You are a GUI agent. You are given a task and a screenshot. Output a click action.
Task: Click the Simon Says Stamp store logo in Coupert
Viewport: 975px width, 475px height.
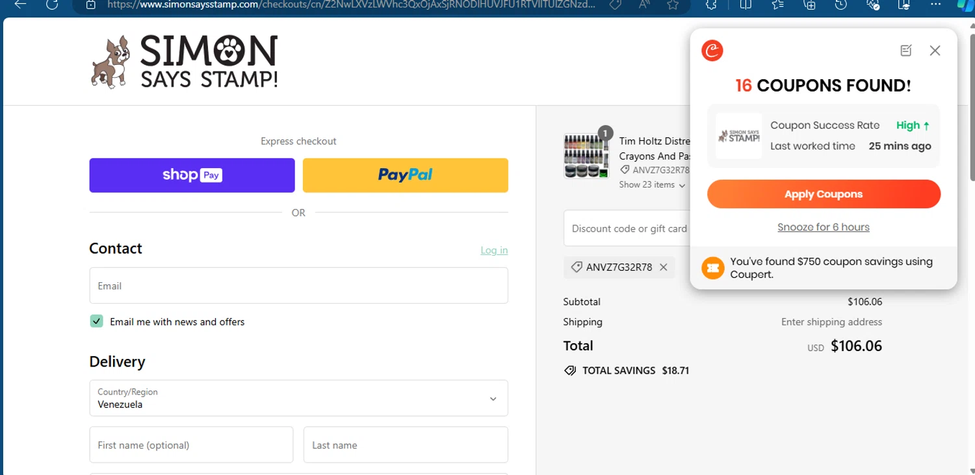click(x=739, y=136)
